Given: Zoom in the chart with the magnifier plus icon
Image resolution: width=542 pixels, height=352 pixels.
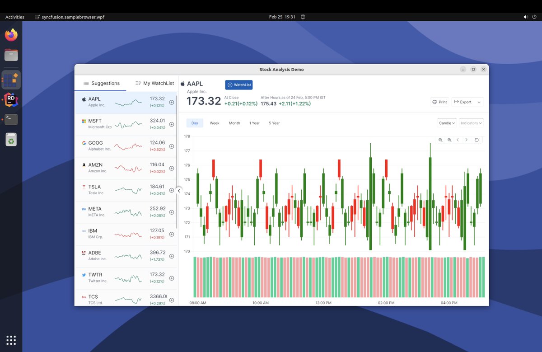Looking at the screenshot, I should [x=449, y=140].
